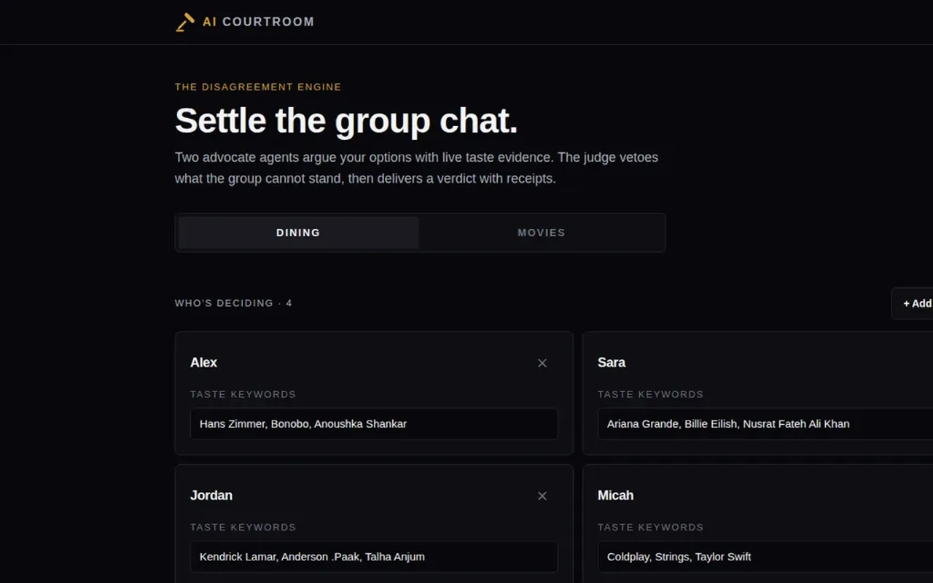Switch to the Movies tab
The height and width of the screenshot is (583, 933).
click(542, 232)
